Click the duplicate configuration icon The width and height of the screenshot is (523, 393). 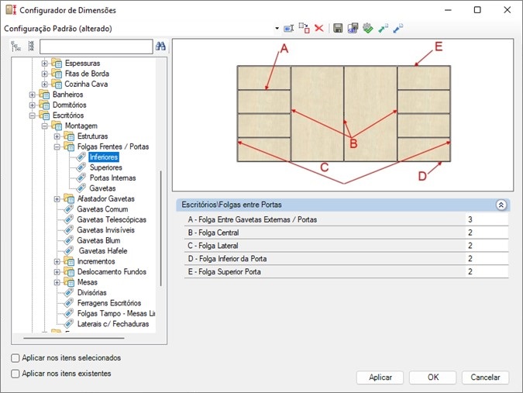click(304, 28)
